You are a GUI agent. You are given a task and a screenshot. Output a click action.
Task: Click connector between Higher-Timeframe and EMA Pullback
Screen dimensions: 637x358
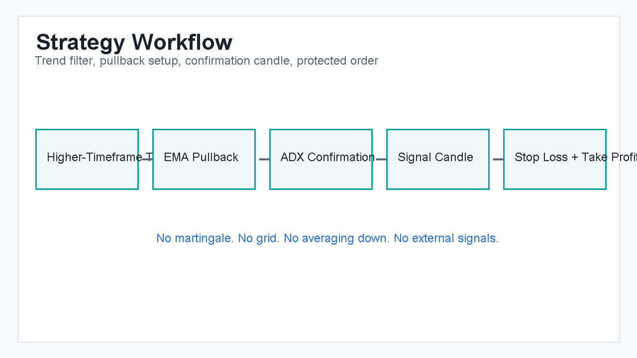[146, 159]
